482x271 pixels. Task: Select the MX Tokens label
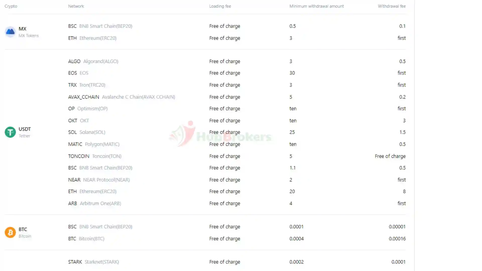28,36
